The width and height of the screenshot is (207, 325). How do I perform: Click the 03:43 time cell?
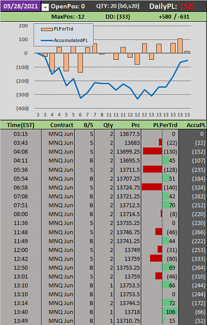pos(21,143)
